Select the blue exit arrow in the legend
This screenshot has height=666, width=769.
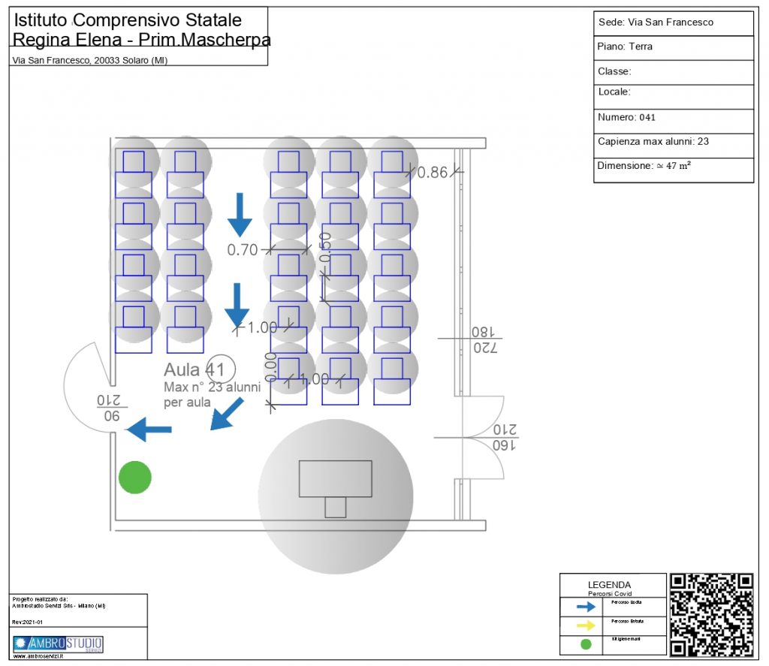coord(586,607)
